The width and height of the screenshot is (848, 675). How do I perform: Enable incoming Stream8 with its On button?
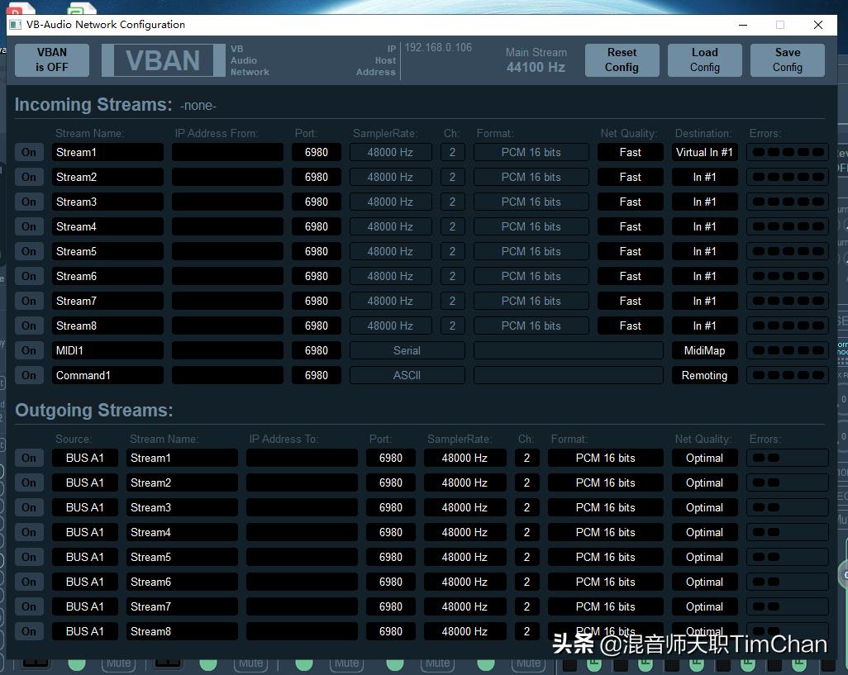(29, 326)
